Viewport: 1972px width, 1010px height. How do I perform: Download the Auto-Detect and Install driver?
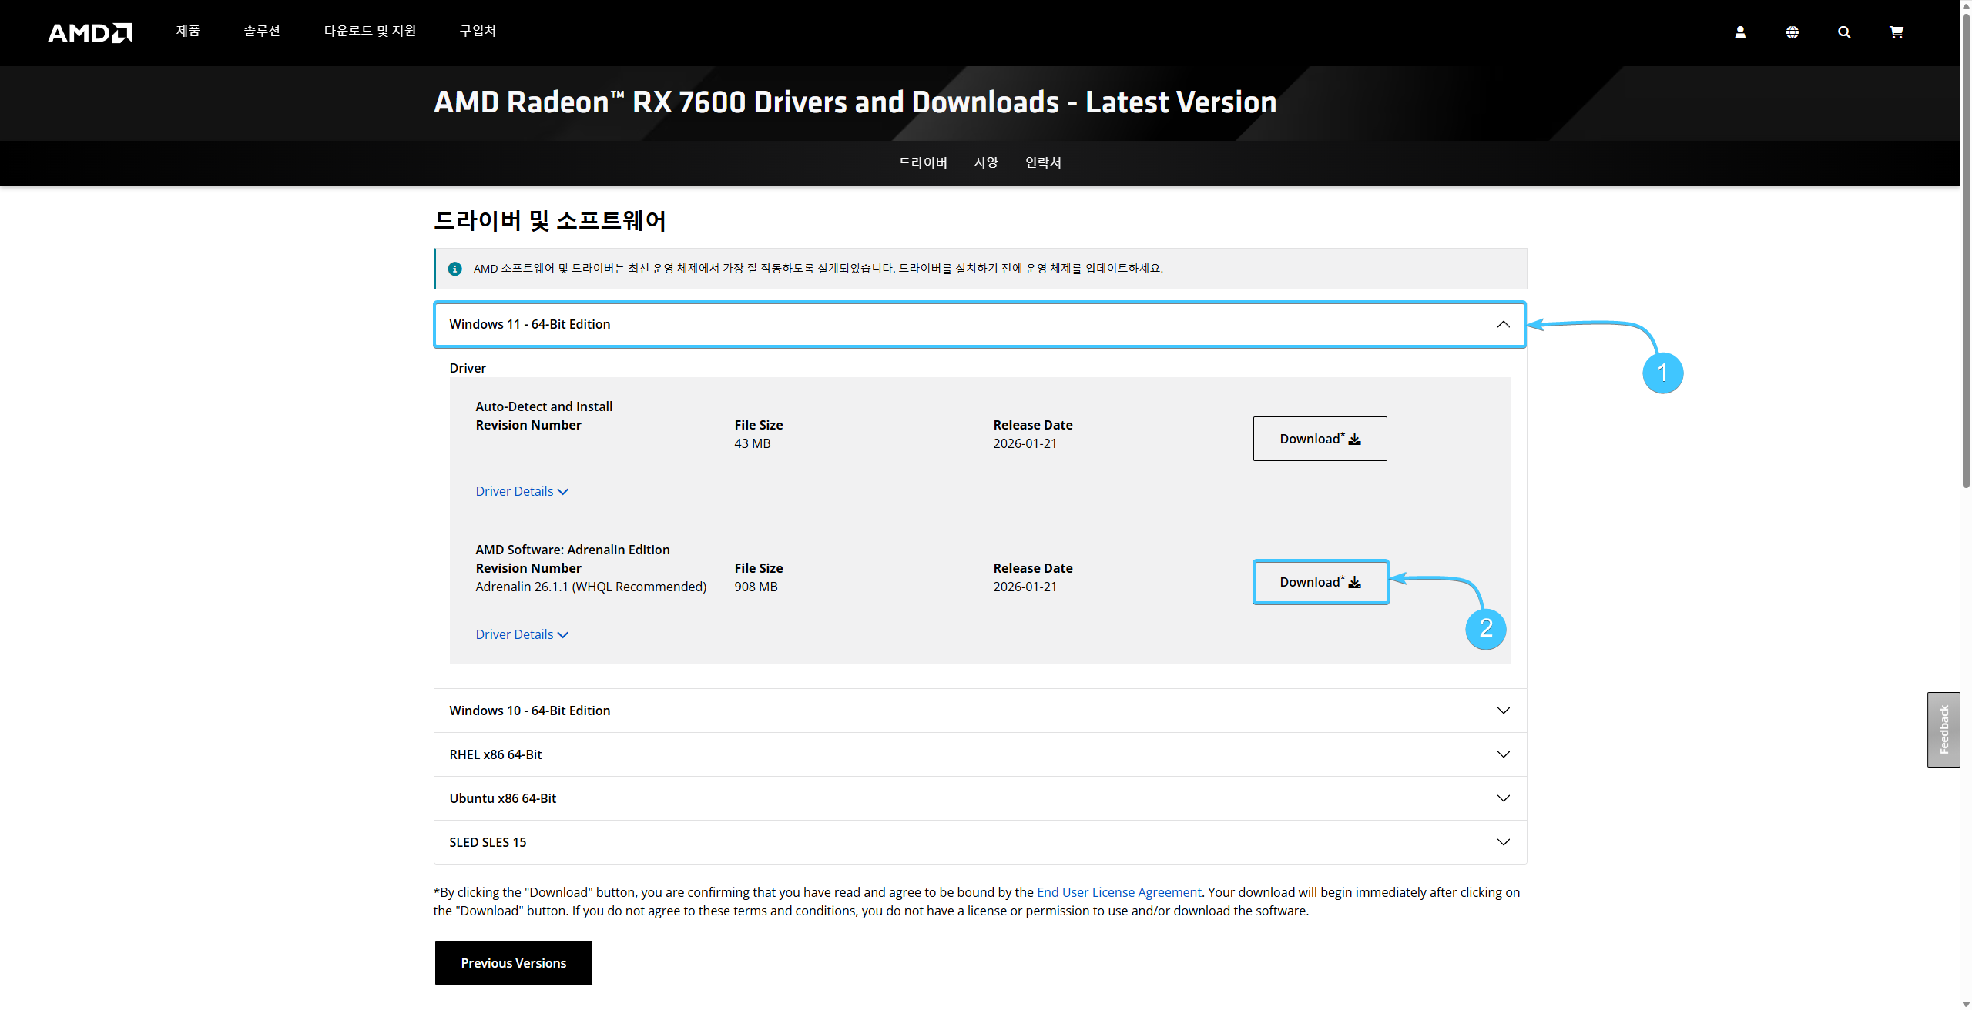tap(1320, 439)
